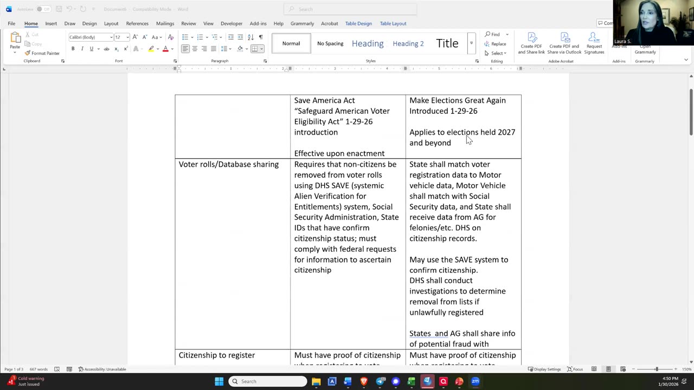Click Find in Editing group
This screenshot has width=694, height=390.
(x=493, y=34)
